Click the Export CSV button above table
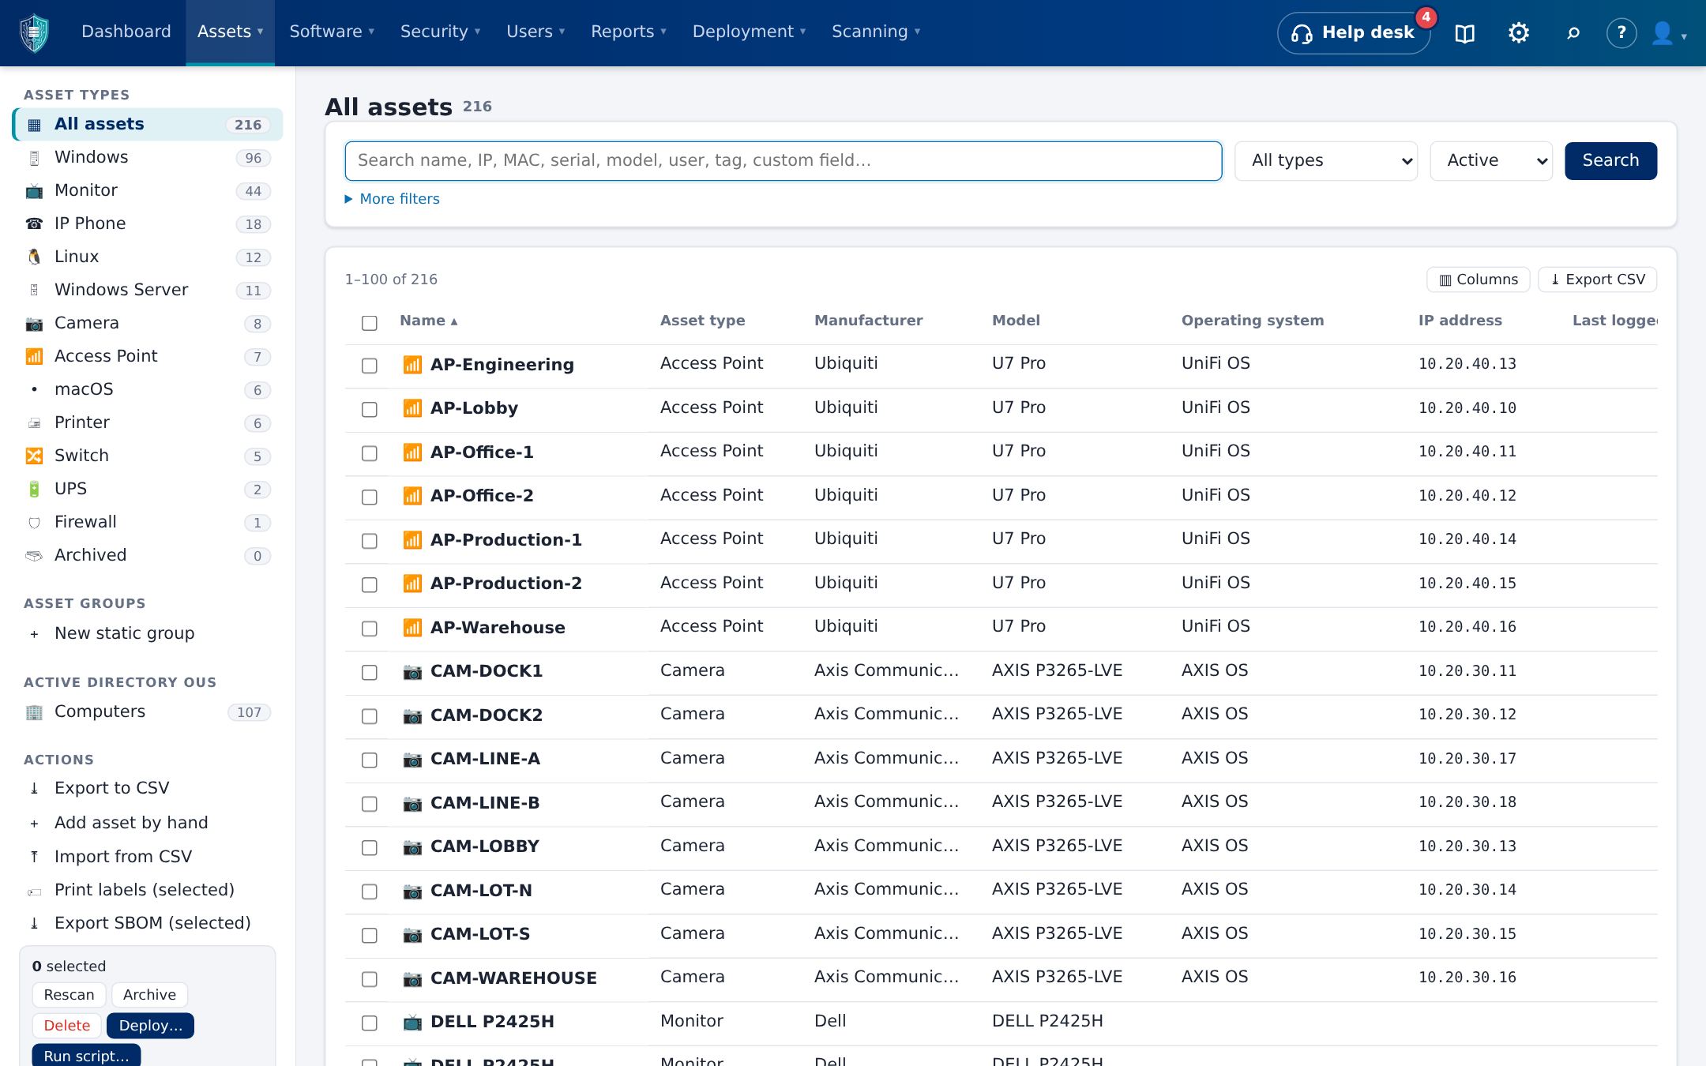The width and height of the screenshot is (1706, 1066). click(1597, 280)
